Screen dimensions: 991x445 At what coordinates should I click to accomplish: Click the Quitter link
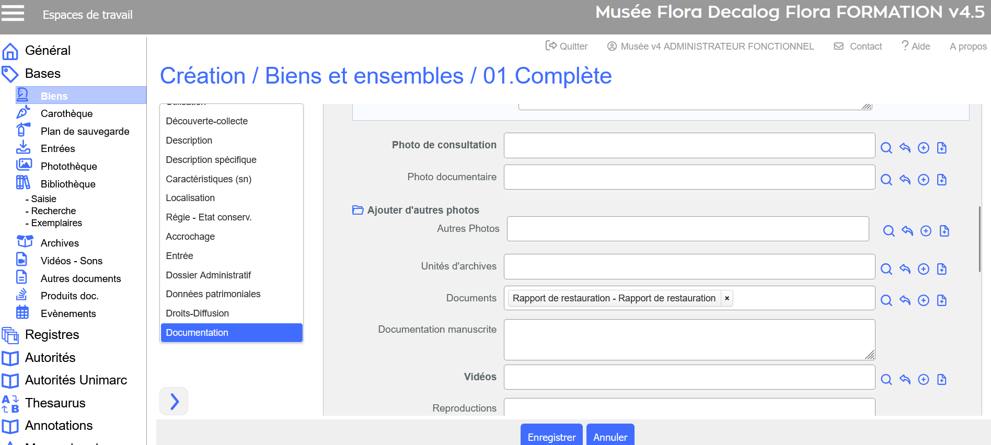click(567, 46)
